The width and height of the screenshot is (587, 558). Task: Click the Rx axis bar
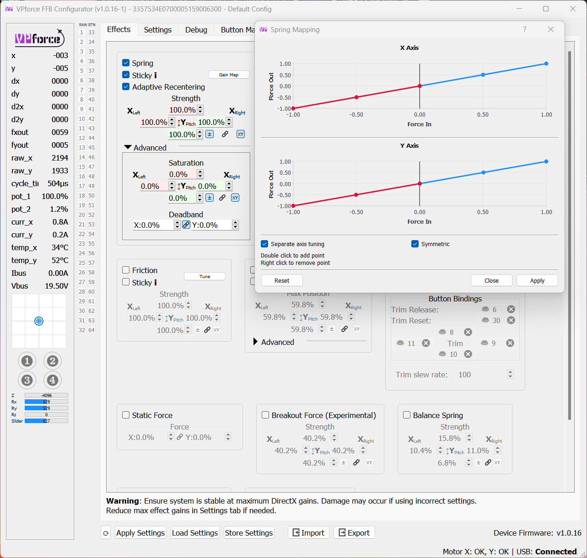pos(46,402)
